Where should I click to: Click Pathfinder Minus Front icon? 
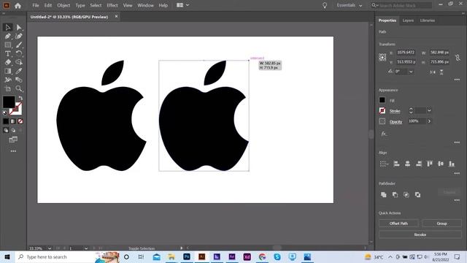[x=395, y=195]
